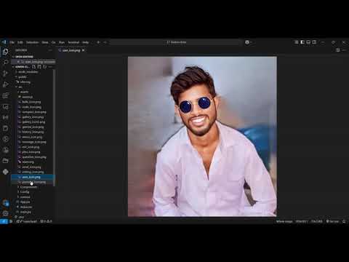Click the New Folder icon in explorer header
349x262 pixels.
click(39, 67)
